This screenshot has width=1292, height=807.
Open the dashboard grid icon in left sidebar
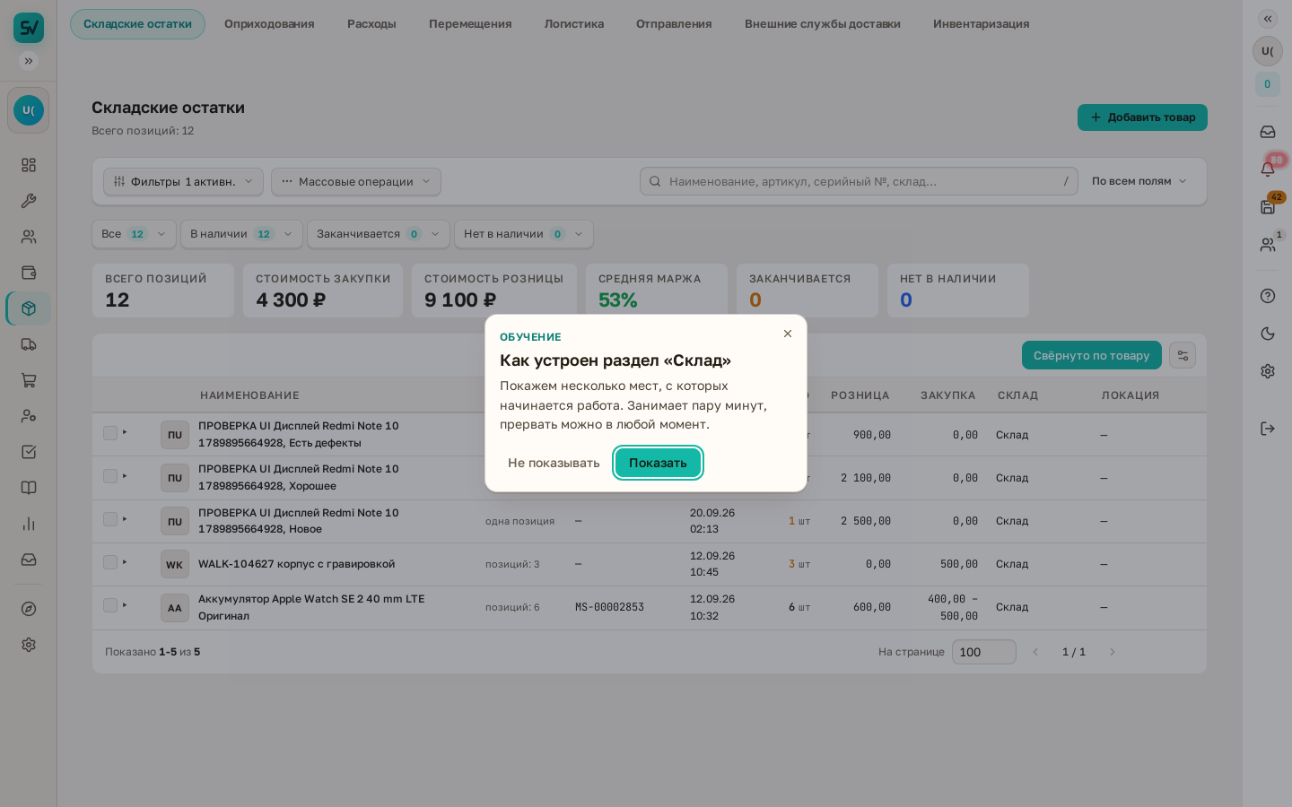(29, 165)
